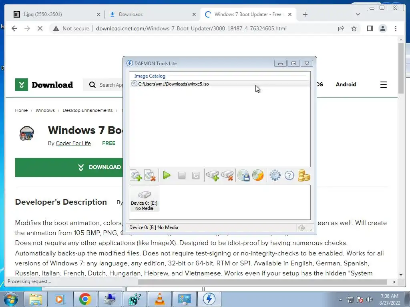Click the Remount icon with G letter
Image resolution: width=410 pixels, height=307 pixels.
195,175
